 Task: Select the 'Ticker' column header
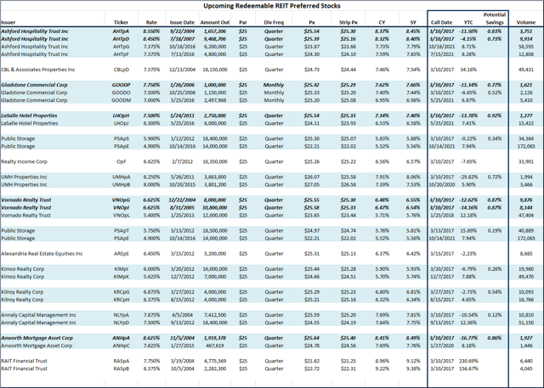[x=121, y=23]
